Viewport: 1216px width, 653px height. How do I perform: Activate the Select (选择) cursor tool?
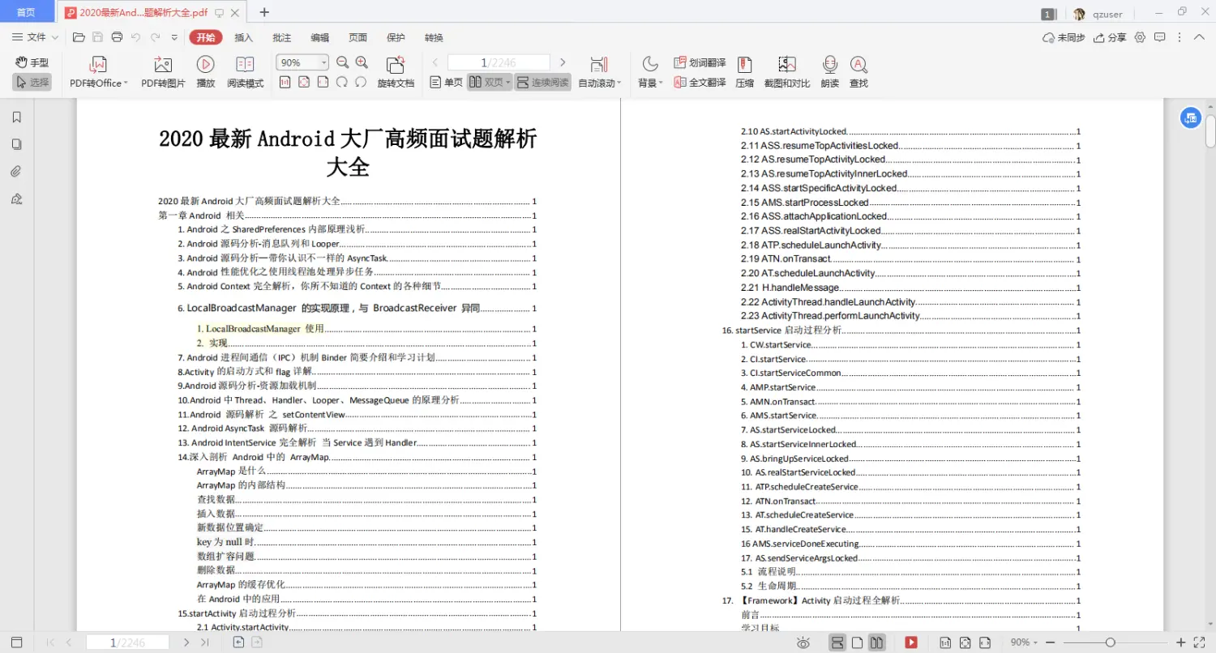(x=32, y=82)
